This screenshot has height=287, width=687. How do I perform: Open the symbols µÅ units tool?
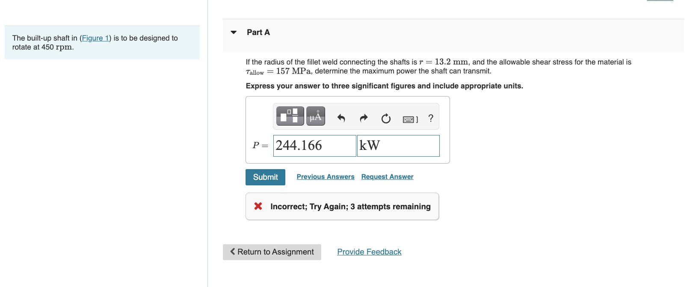316,116
